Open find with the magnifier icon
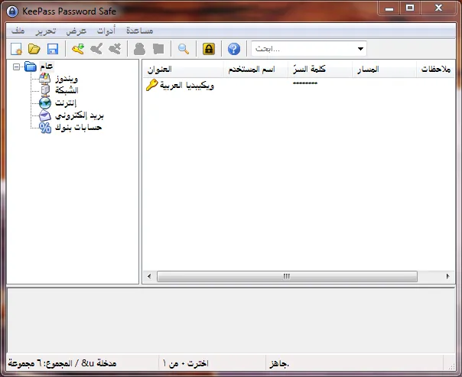This screenshot has width=462, height=377. coord(184,49)
